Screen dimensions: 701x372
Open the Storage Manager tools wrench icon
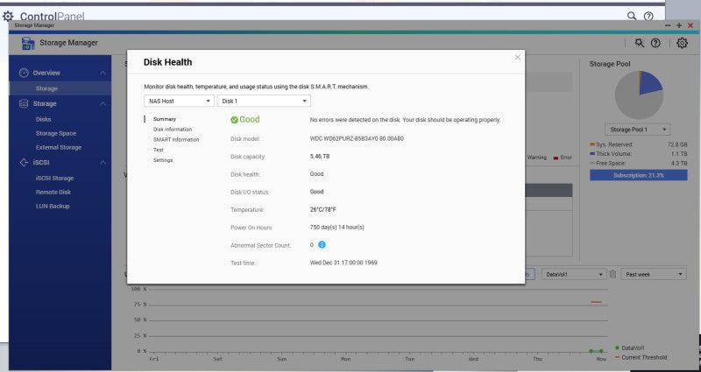(x=640, y=43)
